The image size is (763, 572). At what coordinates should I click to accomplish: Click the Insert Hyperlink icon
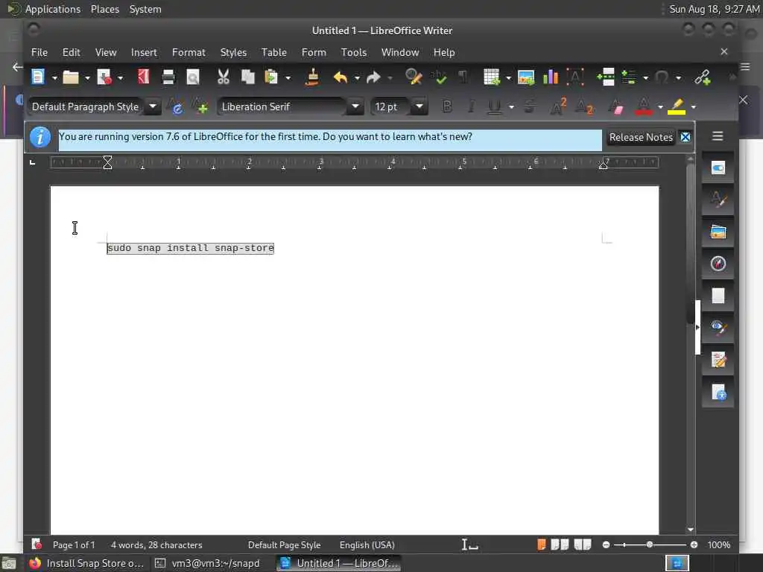point(702,77)
